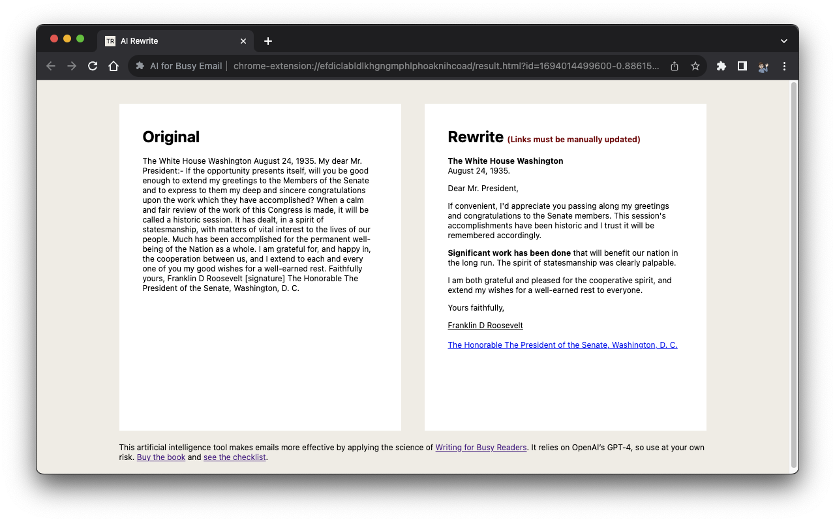Click the back navigation arrow
The image size is (835, 522).
[x=51, y=66]
